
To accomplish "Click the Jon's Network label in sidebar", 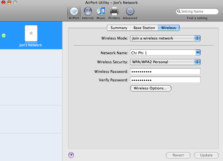I will 31,45.
